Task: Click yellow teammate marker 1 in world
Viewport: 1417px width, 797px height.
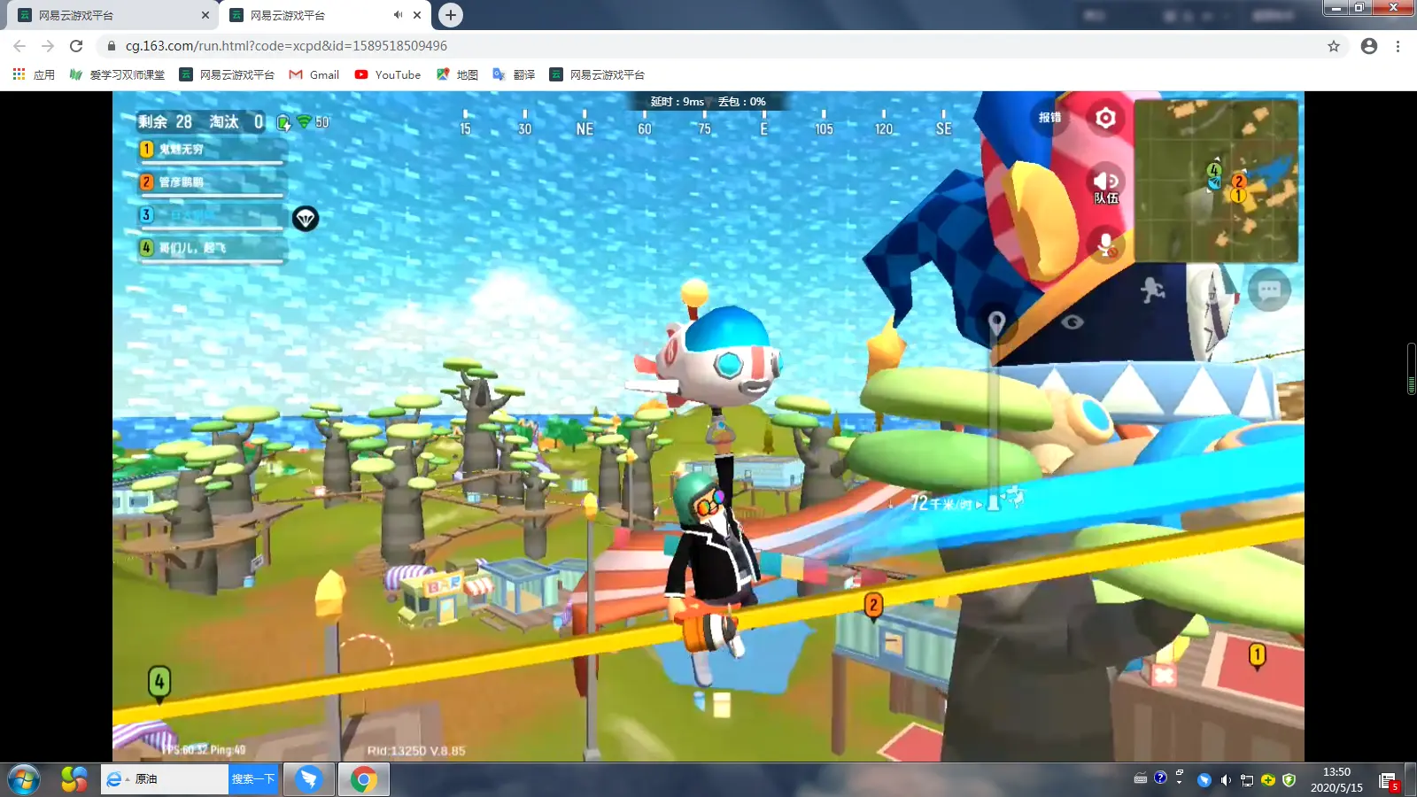Action: coord(1257,656)
